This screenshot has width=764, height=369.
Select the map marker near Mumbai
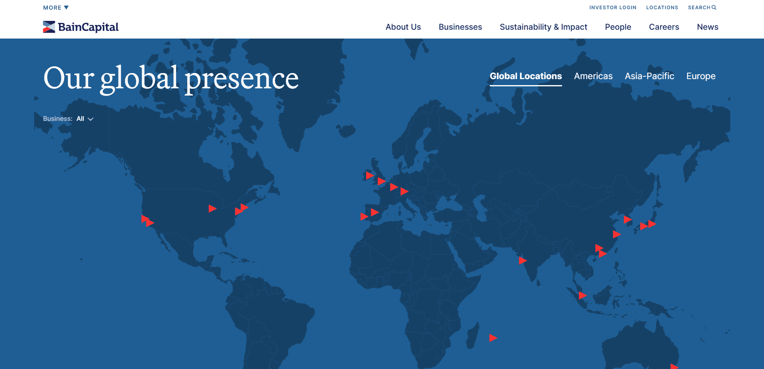click(523, 261)
